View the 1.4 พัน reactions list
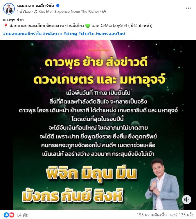 tap(22, 215)
